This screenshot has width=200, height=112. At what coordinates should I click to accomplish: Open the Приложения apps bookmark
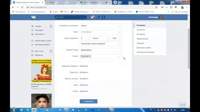[x=19, y=12]
